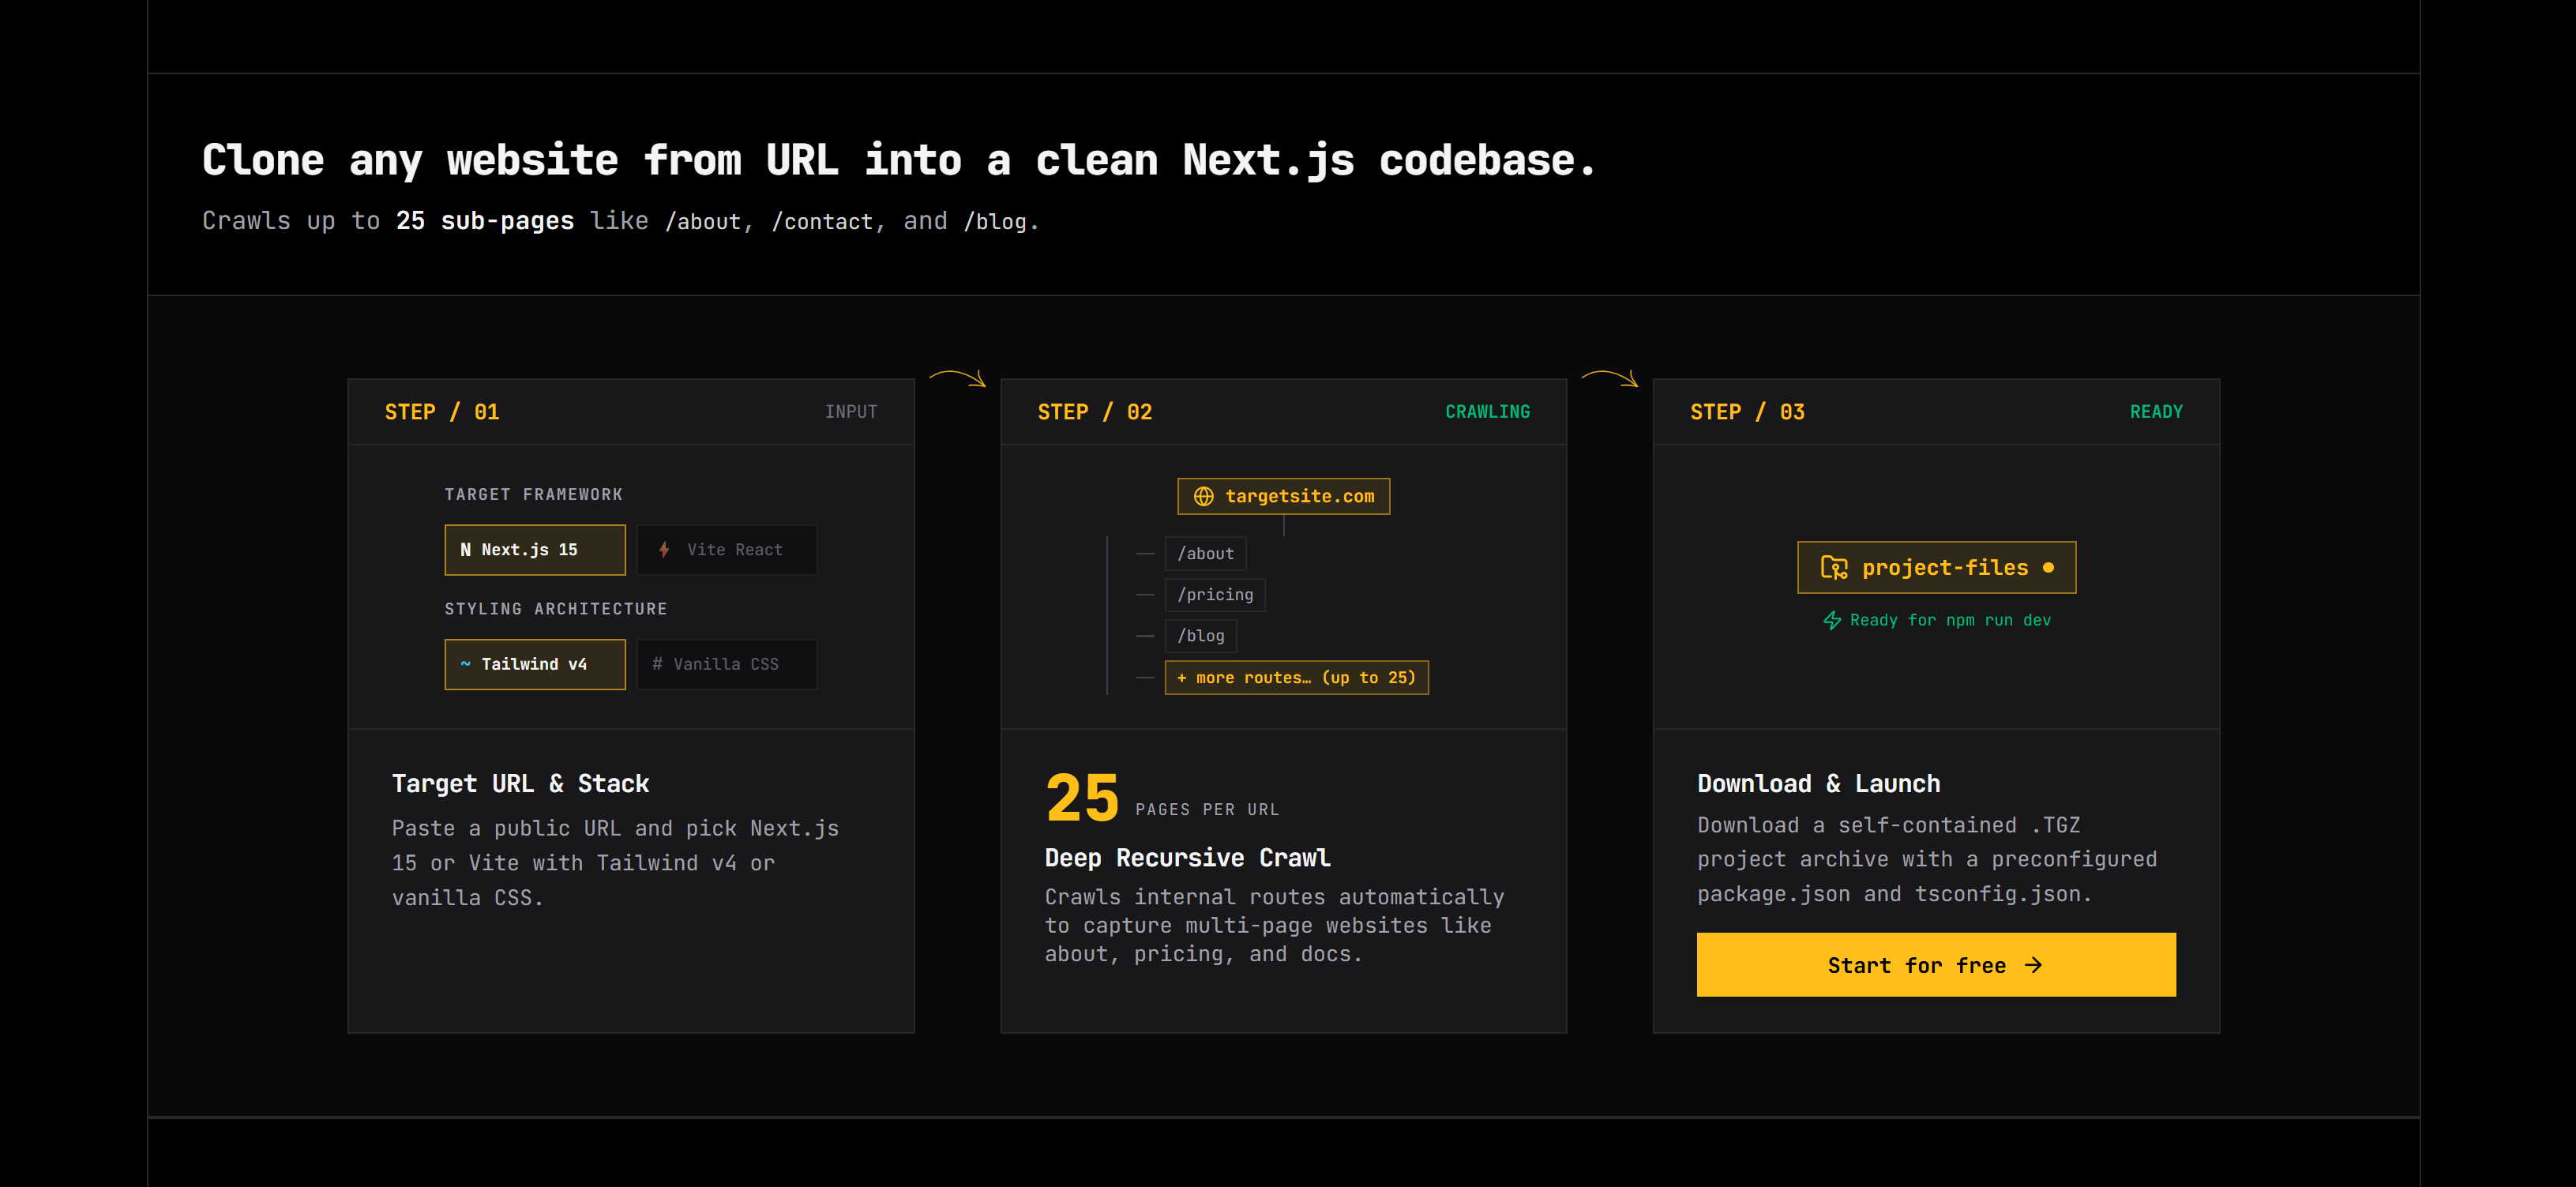2576x1187 pixels.
Task: Click the lightning bolt icon on Vite React
Action: (x=664, y=550)
